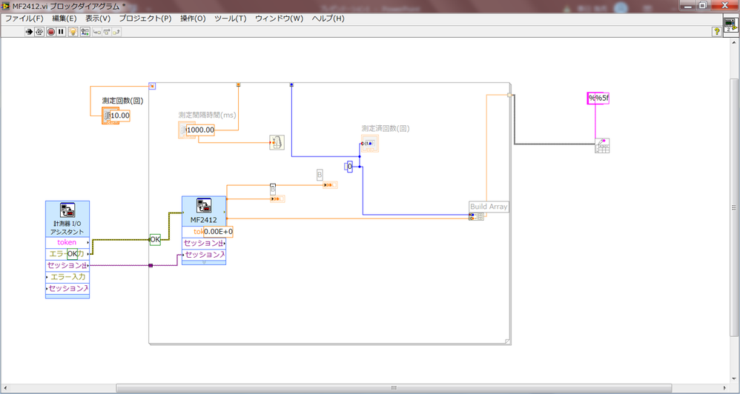Screen dimensions: 740x394
Task: Click the 1000.00 interval control value
Action: [201, 130]
